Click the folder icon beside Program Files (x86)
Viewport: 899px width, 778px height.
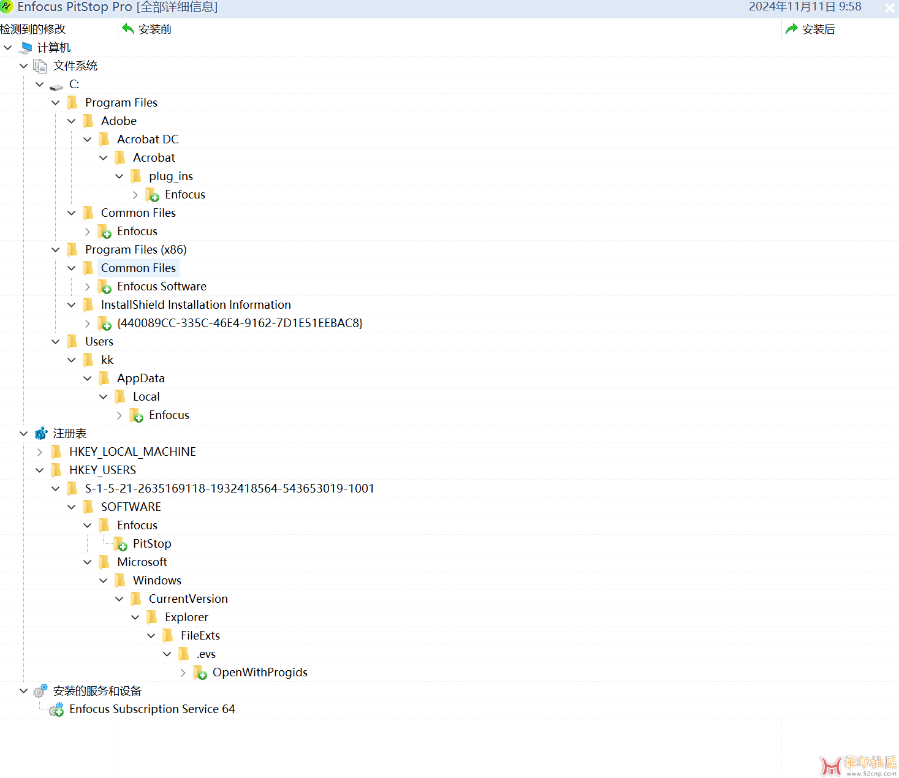click(x=72, y=249)
